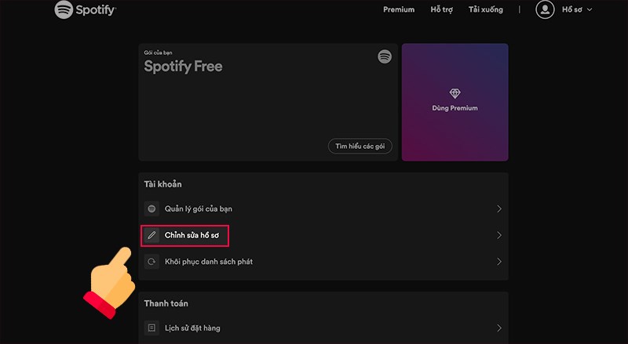The image size is (628, 344).
Task: Open the arrow for Quản lý gói của bạn
Action: pyautogui.click(x=499, y=209)
